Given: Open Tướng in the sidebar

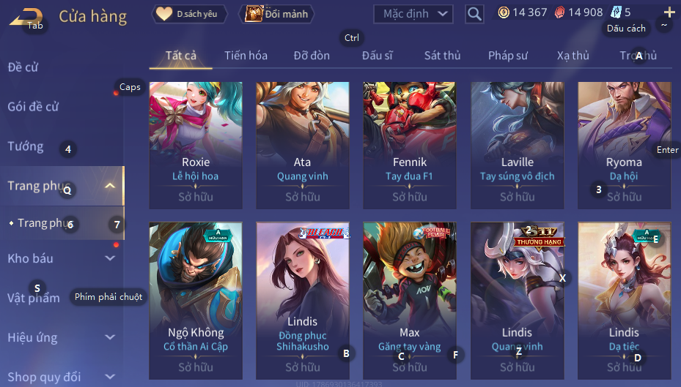Looking at the screenshot, I should (25, 146).
